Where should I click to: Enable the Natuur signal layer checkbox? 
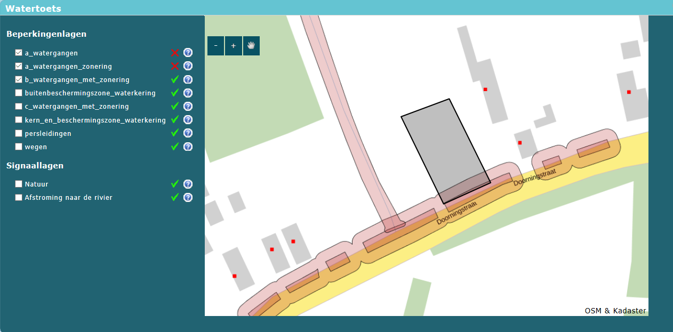coord(19,184)
